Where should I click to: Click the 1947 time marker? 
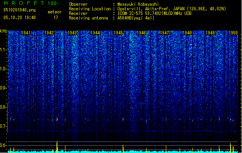point(164,33)
